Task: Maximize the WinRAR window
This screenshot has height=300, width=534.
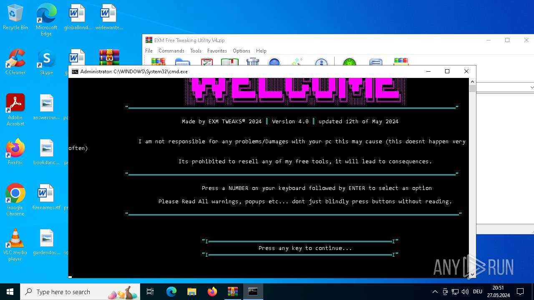Action: coord(507,40)
